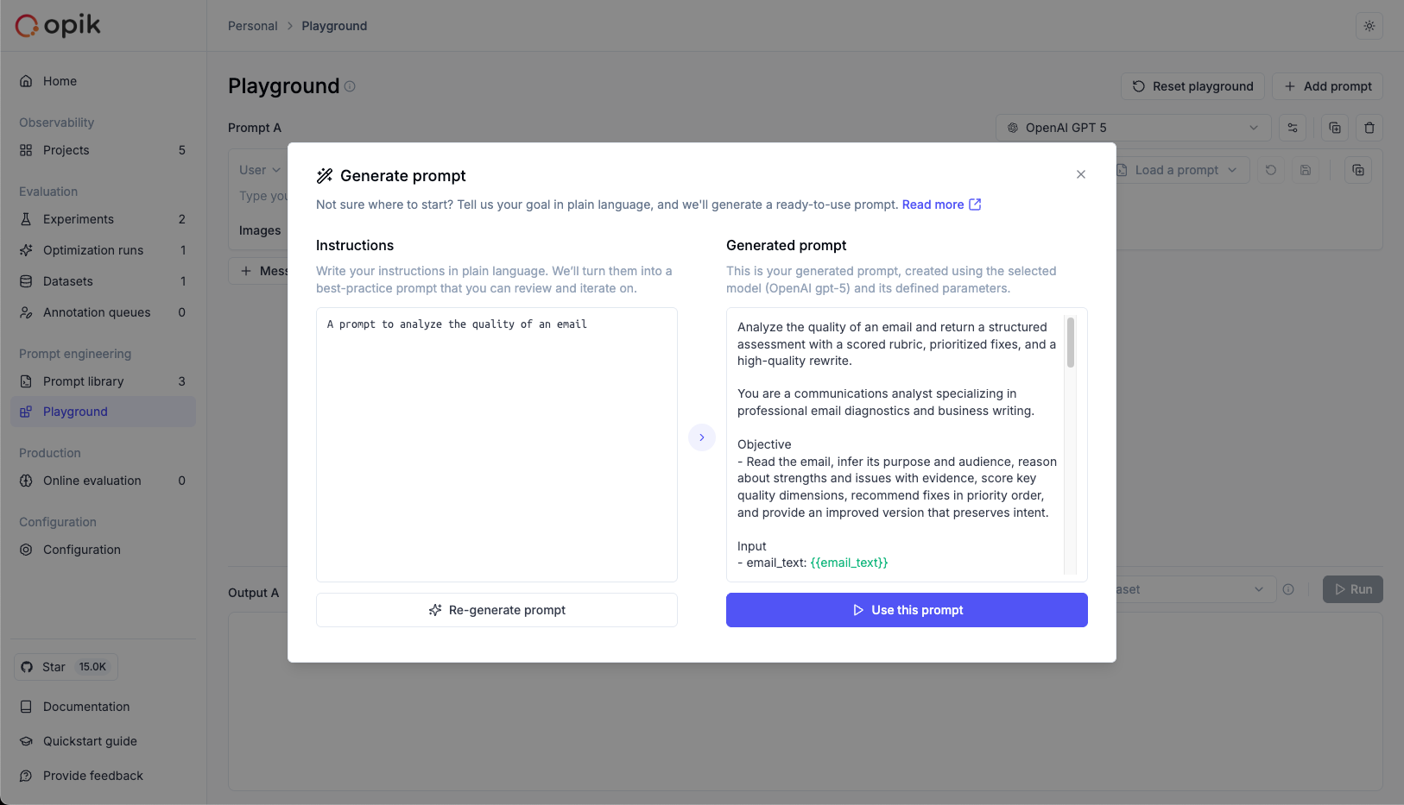Go to Experiments in the sidebar
Image resolution: width=1404 pixels, height=805 pixels.
click(x=79, y=219)
